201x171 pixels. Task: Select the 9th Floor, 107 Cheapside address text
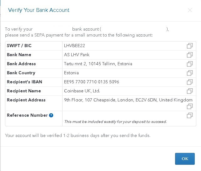point(128,100)
